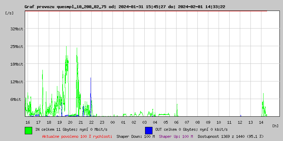
Task: Click the purple Shaper Up: 100 M text
Action: 176,136
